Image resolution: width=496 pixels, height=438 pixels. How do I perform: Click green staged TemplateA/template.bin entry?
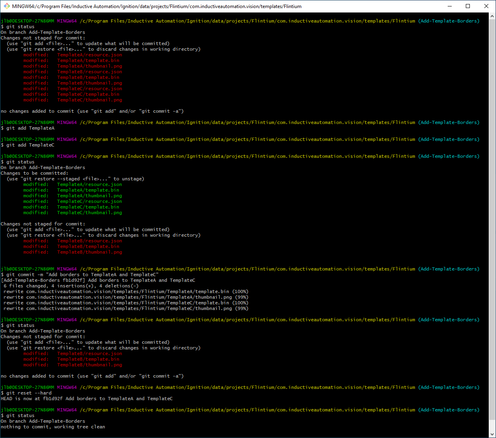click(x=71, y=190)
